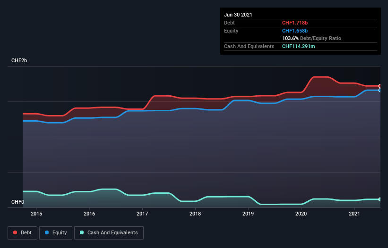Click the CHF0 y-axis label
This screenshot has height=248, width=388.
click(x=17, y=202)
